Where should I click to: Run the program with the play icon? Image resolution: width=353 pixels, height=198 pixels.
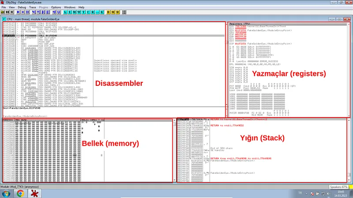coord(18,12)
